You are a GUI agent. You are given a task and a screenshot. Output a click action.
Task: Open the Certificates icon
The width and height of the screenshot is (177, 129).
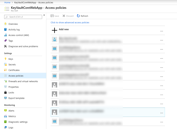click(5, 70)
